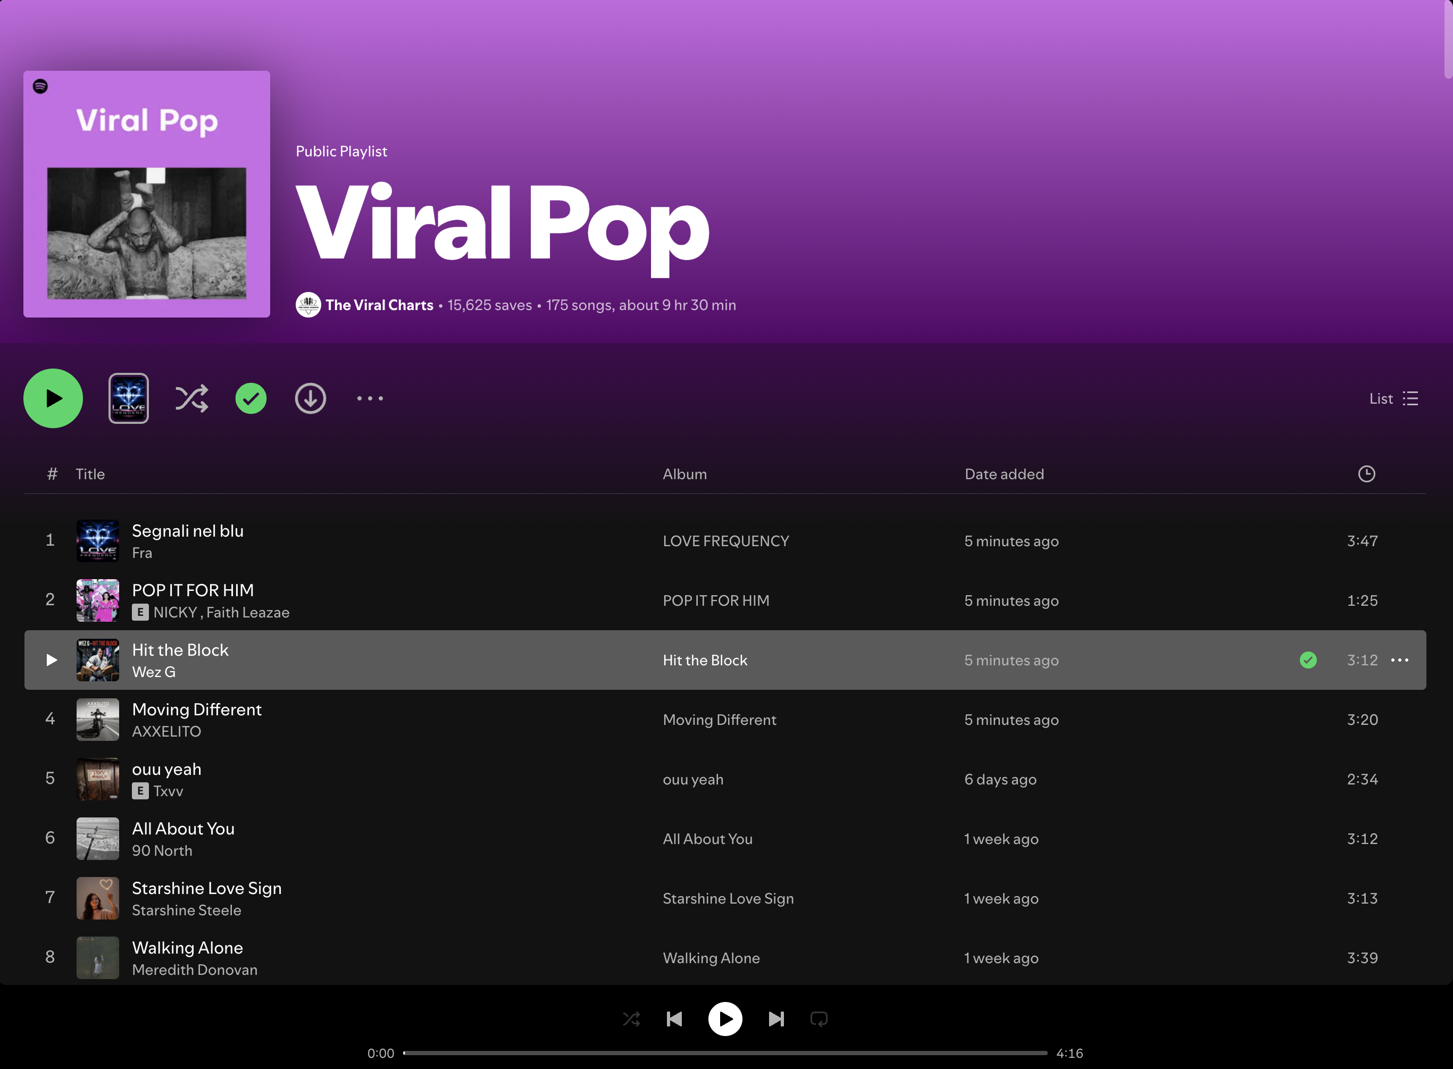
Task: Toggle shuffle in the bottom player bar
Action: coord(631,1019)
